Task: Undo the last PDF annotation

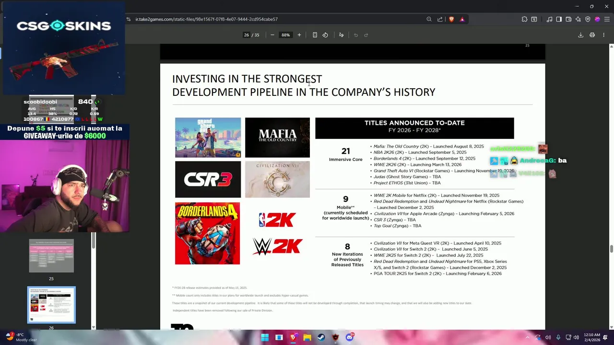Action: (x=356, y=35)
